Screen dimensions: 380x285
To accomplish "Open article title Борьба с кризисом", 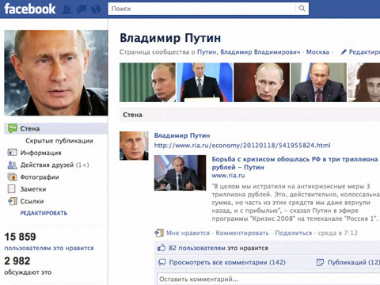I will click(x=295, y=163).
